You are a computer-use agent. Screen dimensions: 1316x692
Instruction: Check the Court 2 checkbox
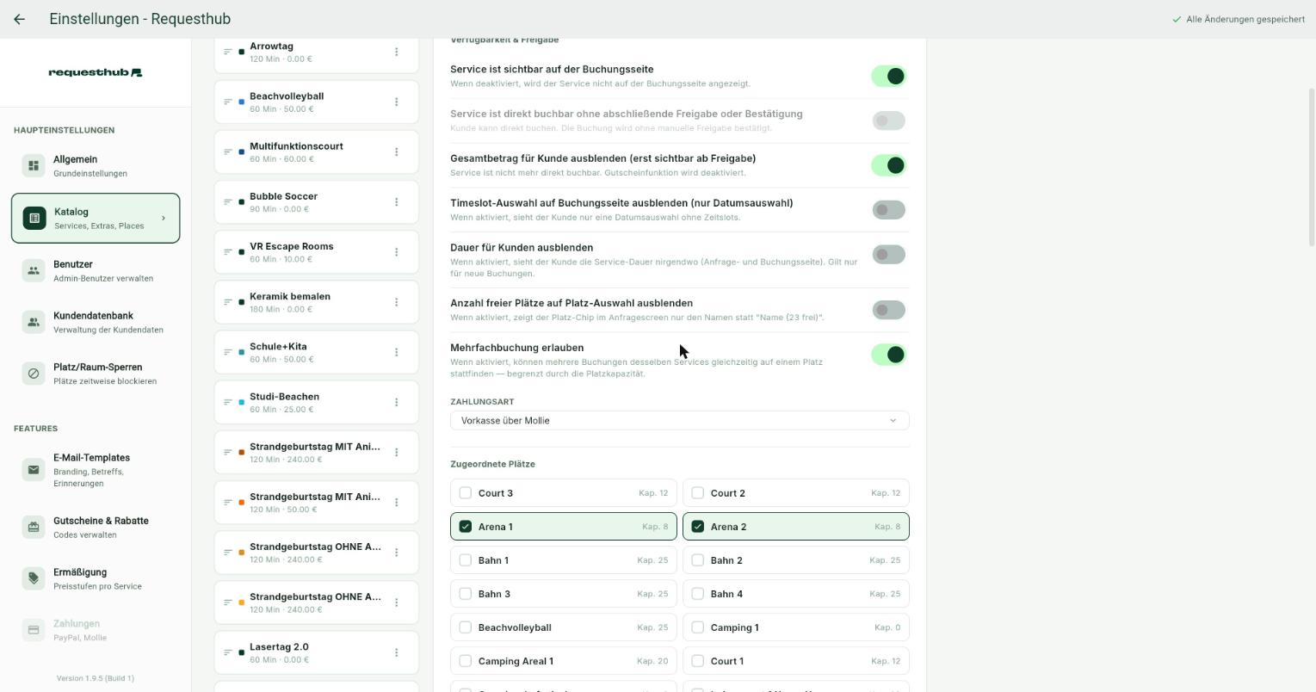click(x=698, y=493)
